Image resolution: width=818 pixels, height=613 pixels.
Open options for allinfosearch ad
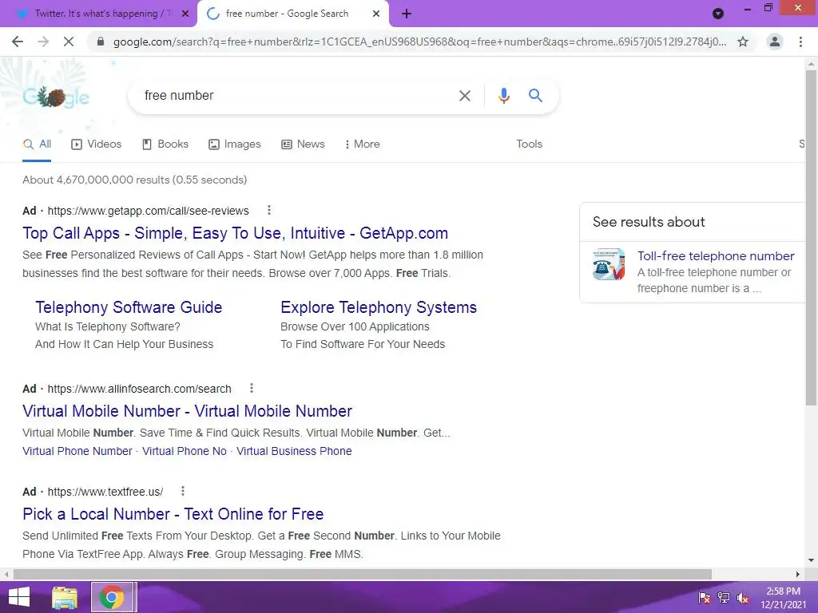(252, 388)
